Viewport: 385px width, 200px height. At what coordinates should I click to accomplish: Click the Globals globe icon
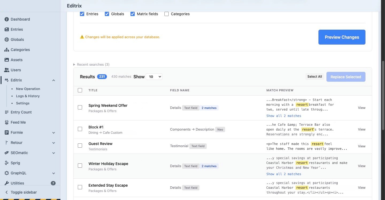point(7,40)
